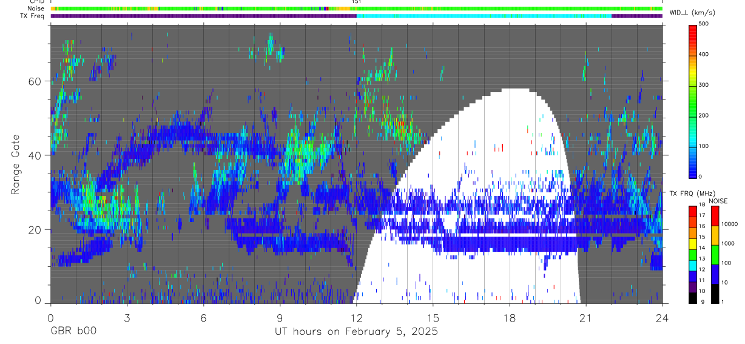Click the 1 tick on the NOISE legend
The width and height of the screenshot is (745, 344).
coord(724,302)
